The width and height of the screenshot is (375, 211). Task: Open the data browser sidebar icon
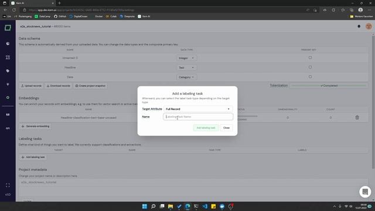coord(8,57)
